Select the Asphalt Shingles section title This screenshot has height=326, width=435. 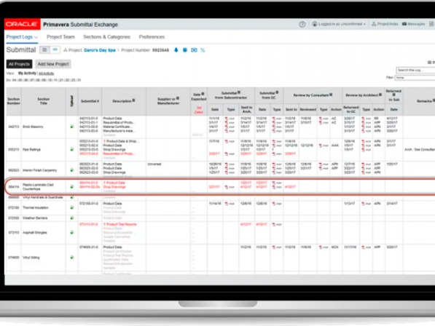[x=35, y=233]
